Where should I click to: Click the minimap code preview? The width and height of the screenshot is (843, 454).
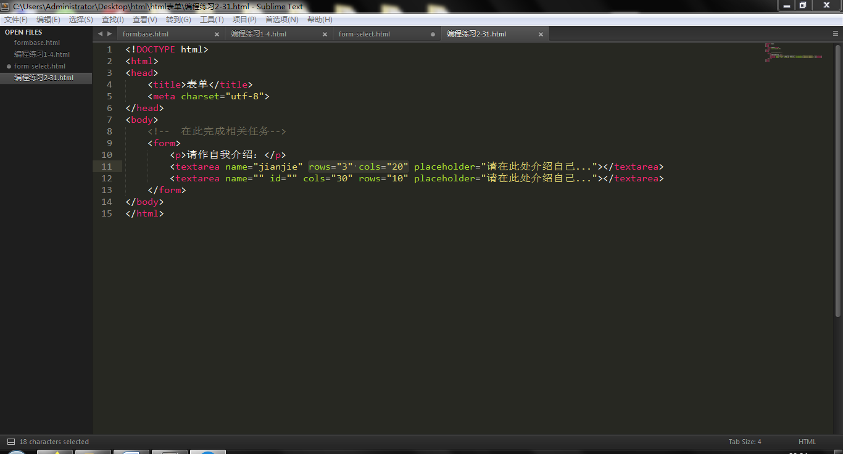click(x=794, y=52)
